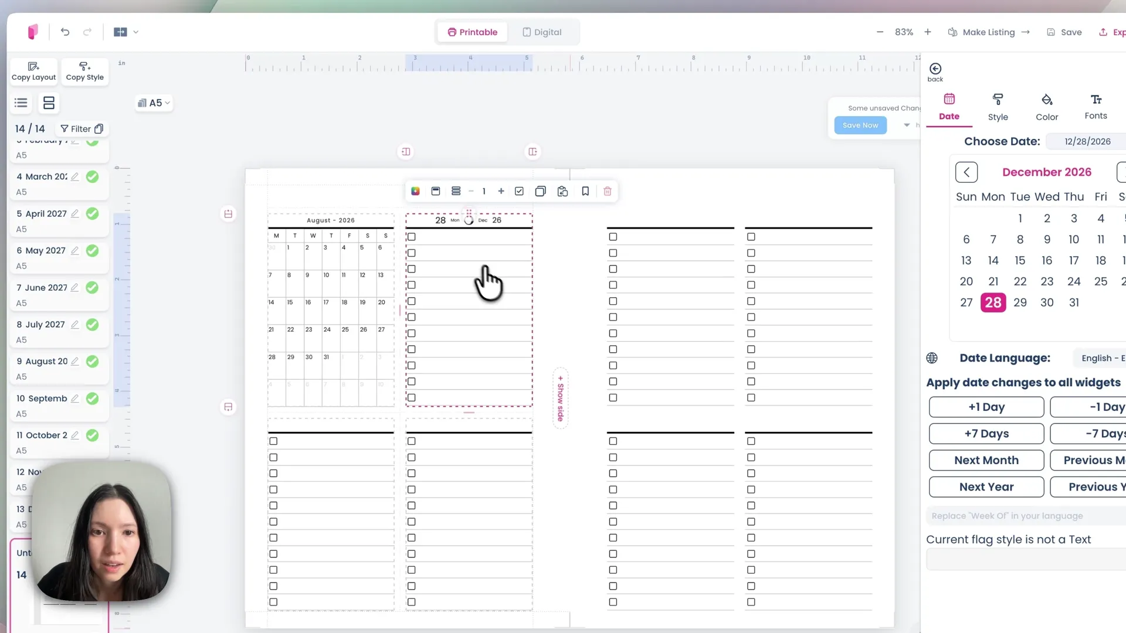This screenshot has width=1126, height=633.
Task: Click bookmark icon in widget toolbar
Action: [585, 191]
